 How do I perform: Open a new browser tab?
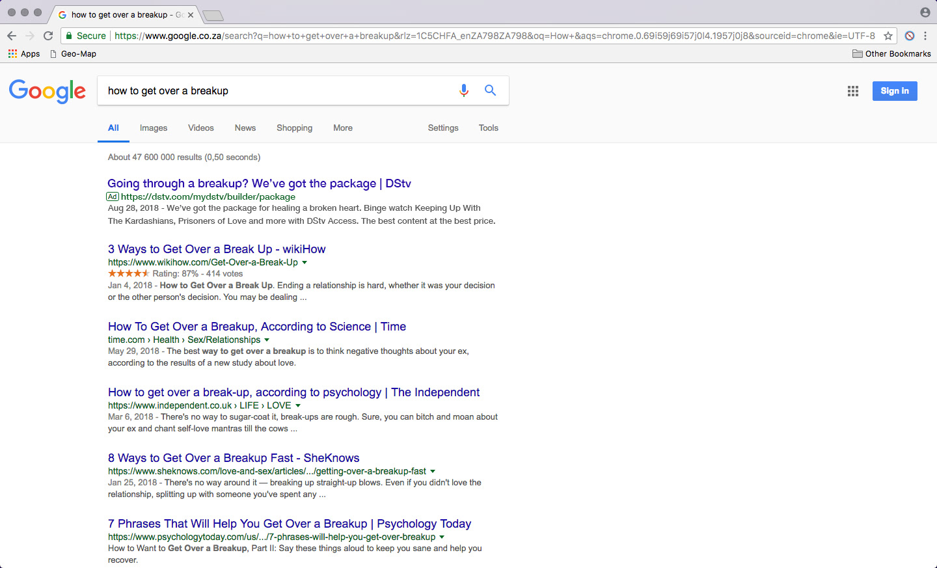pos(213,15)
